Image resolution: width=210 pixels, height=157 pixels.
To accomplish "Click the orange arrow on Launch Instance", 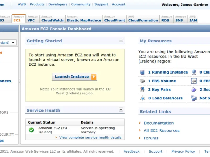I will (x=94, y=77).
